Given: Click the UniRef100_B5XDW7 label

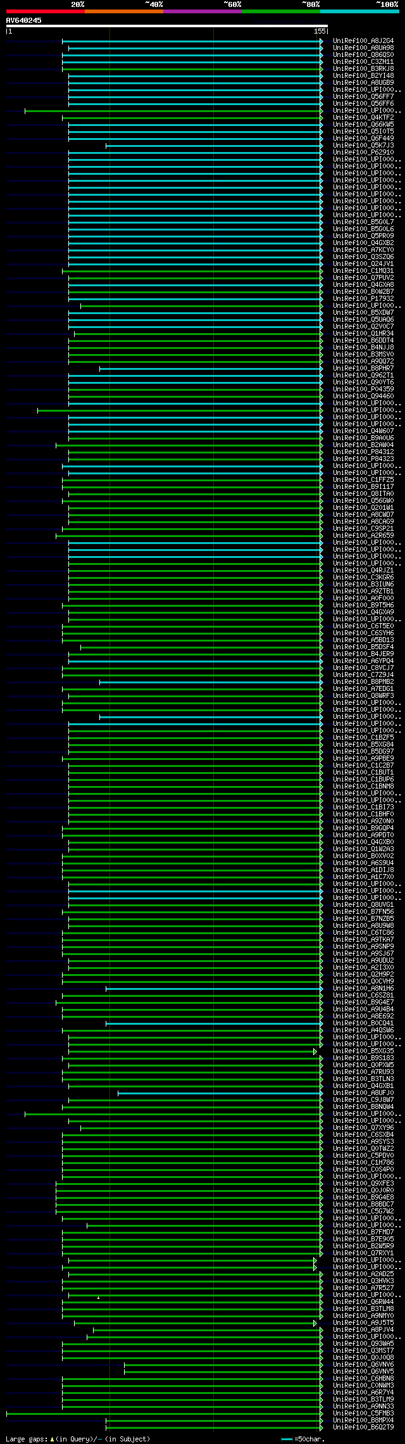Looking at the screenshot, I should point(363,312).
